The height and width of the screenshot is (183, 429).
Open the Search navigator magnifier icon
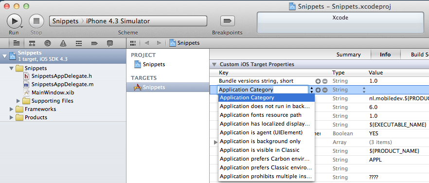(x=48, y=43)
